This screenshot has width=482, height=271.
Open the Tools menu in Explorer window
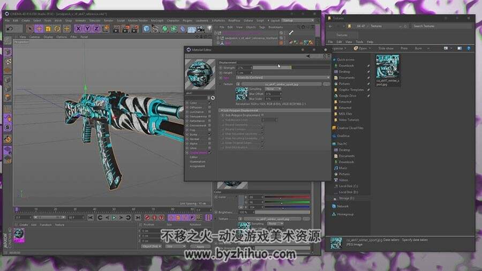tap(359, 42)
